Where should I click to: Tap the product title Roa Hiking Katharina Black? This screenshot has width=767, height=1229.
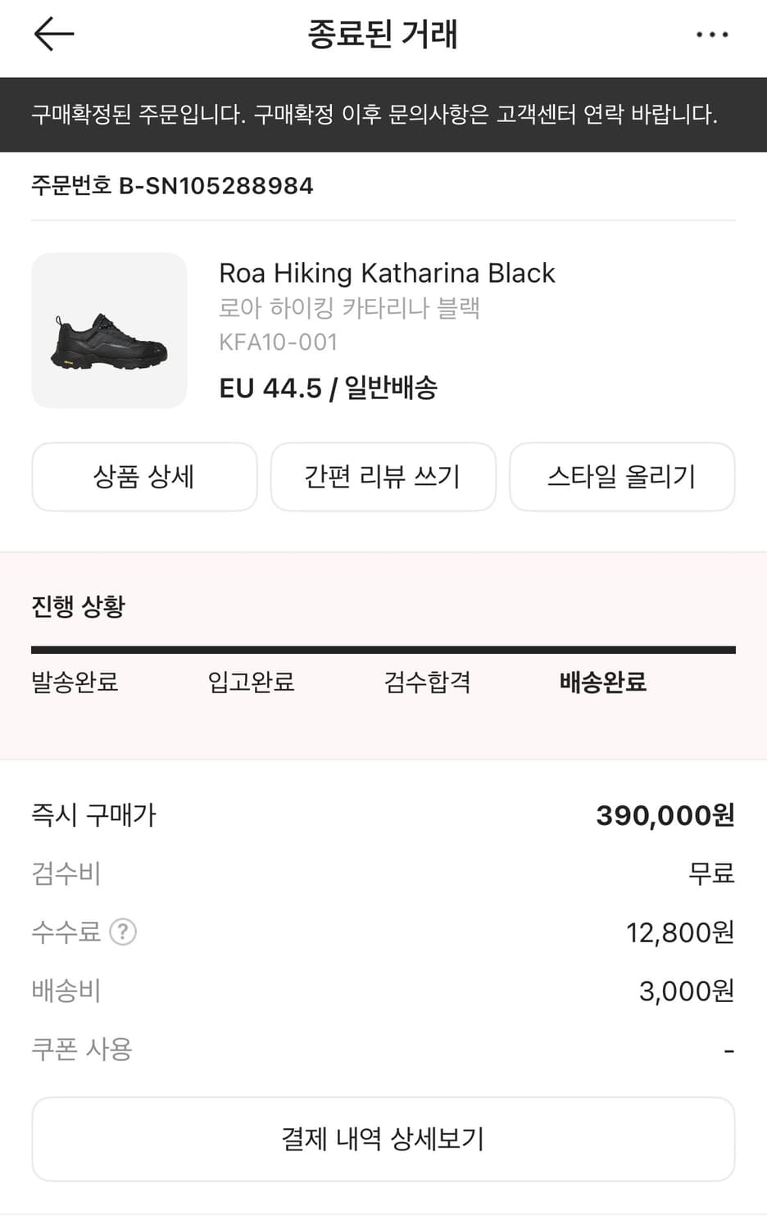(387, 273)
